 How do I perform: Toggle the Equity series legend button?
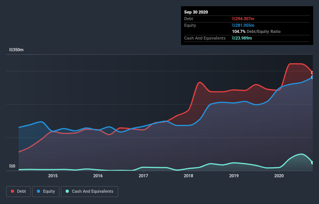point(46,192)
